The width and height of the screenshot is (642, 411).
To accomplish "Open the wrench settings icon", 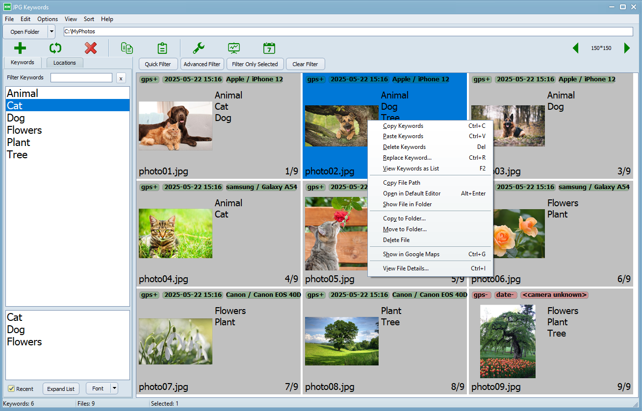I will click(x=199, y=48).
